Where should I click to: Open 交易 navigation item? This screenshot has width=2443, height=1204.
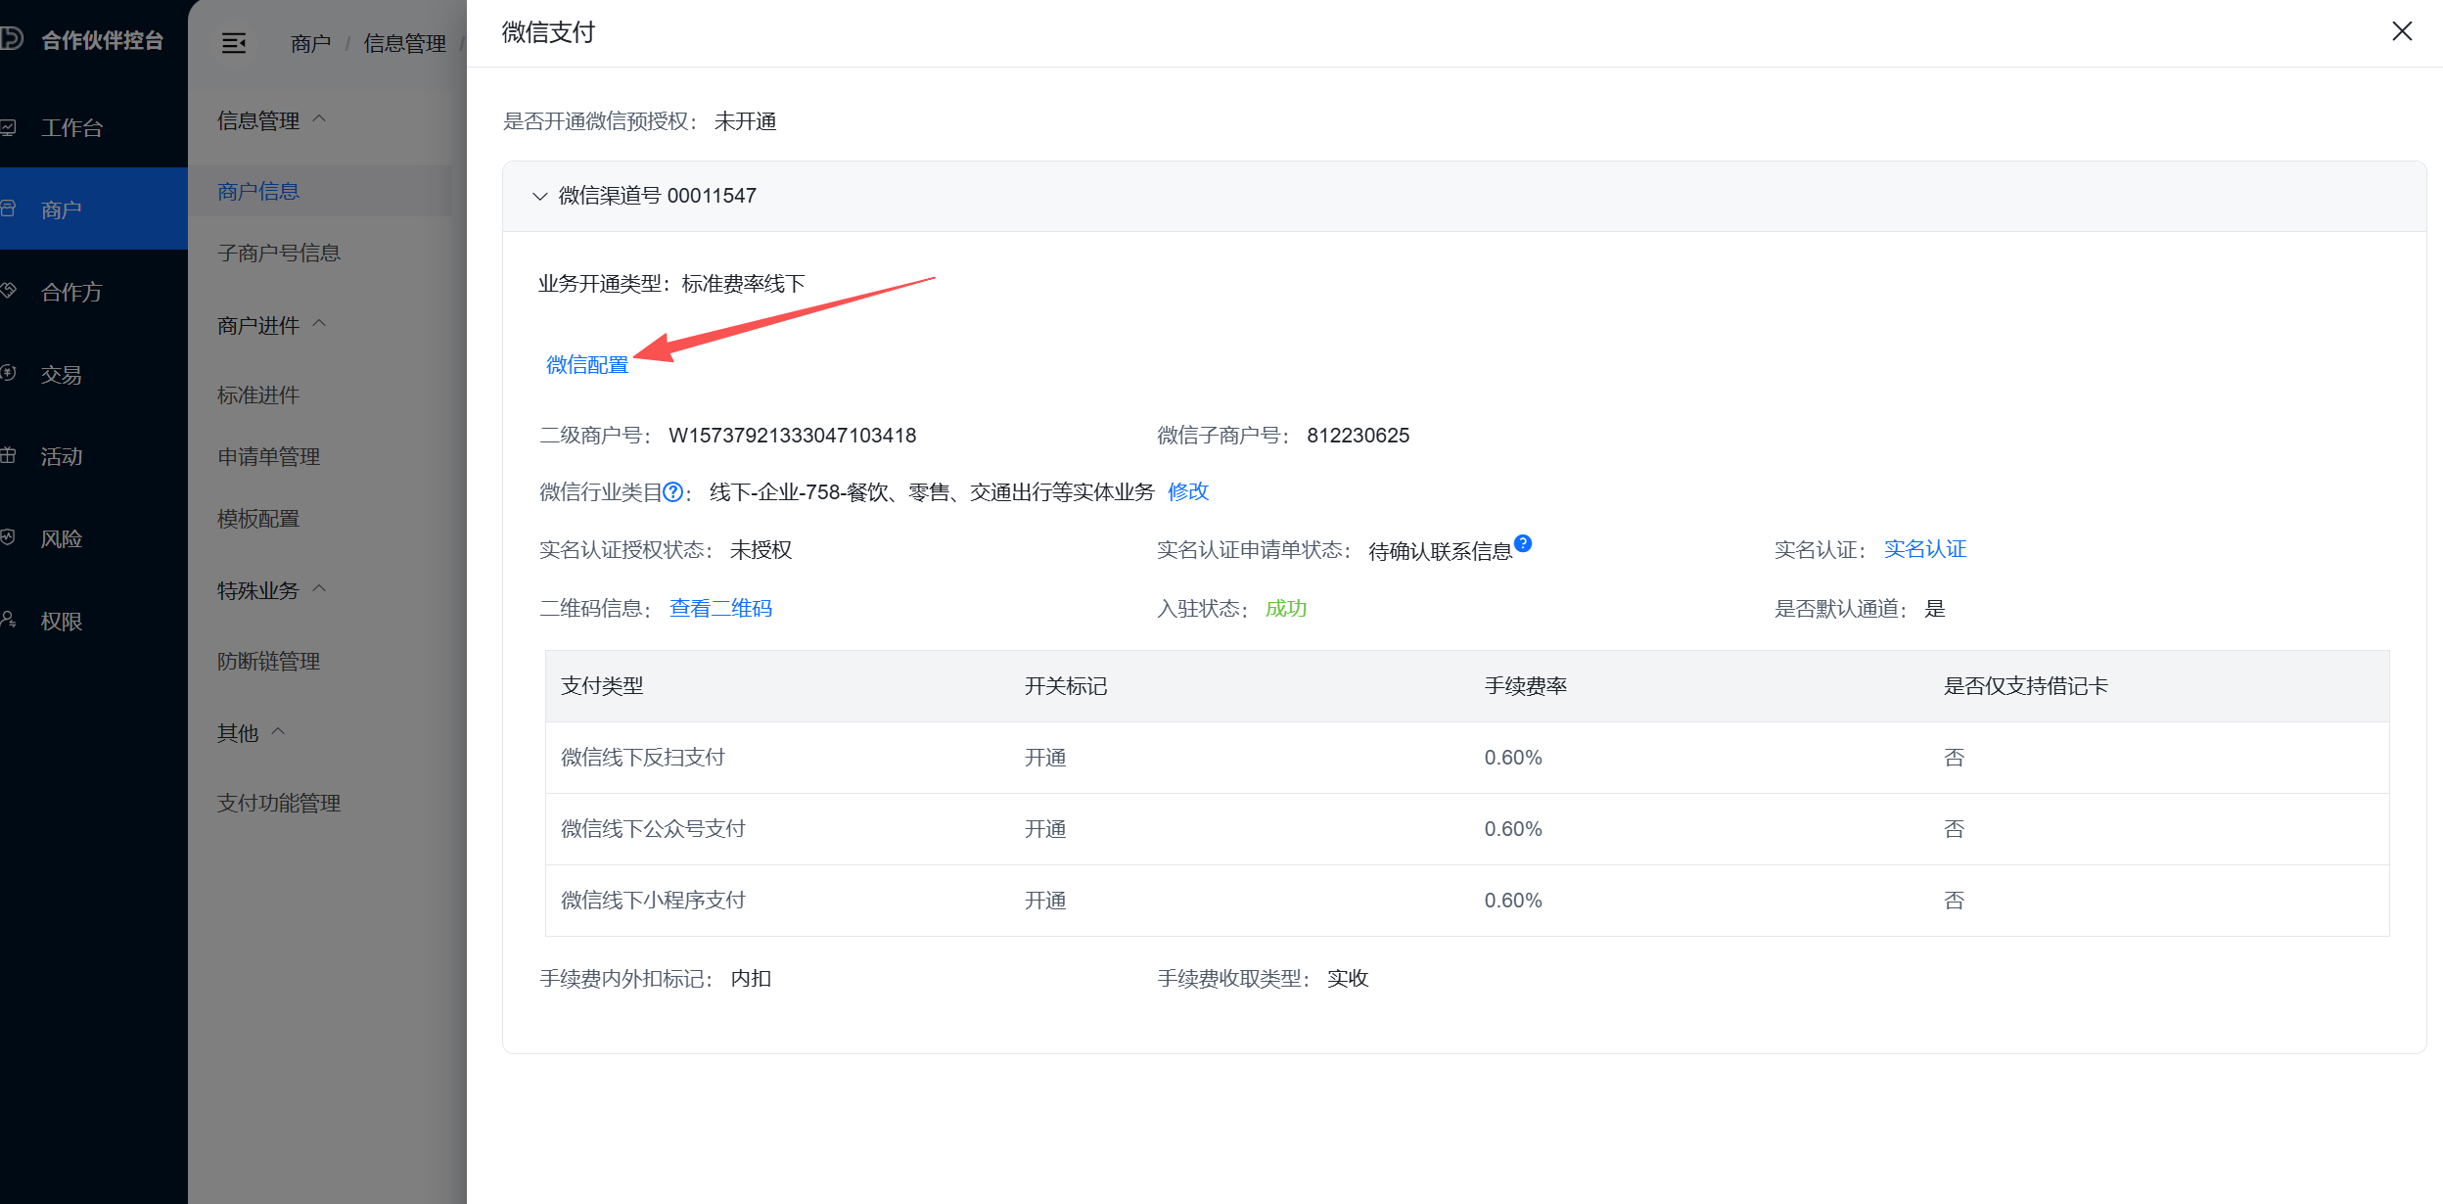click(61, 374)
